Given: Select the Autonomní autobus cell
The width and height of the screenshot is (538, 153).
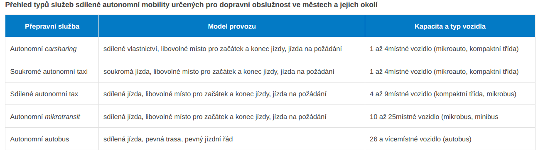Looking at the screenshot, I should 52,139.
